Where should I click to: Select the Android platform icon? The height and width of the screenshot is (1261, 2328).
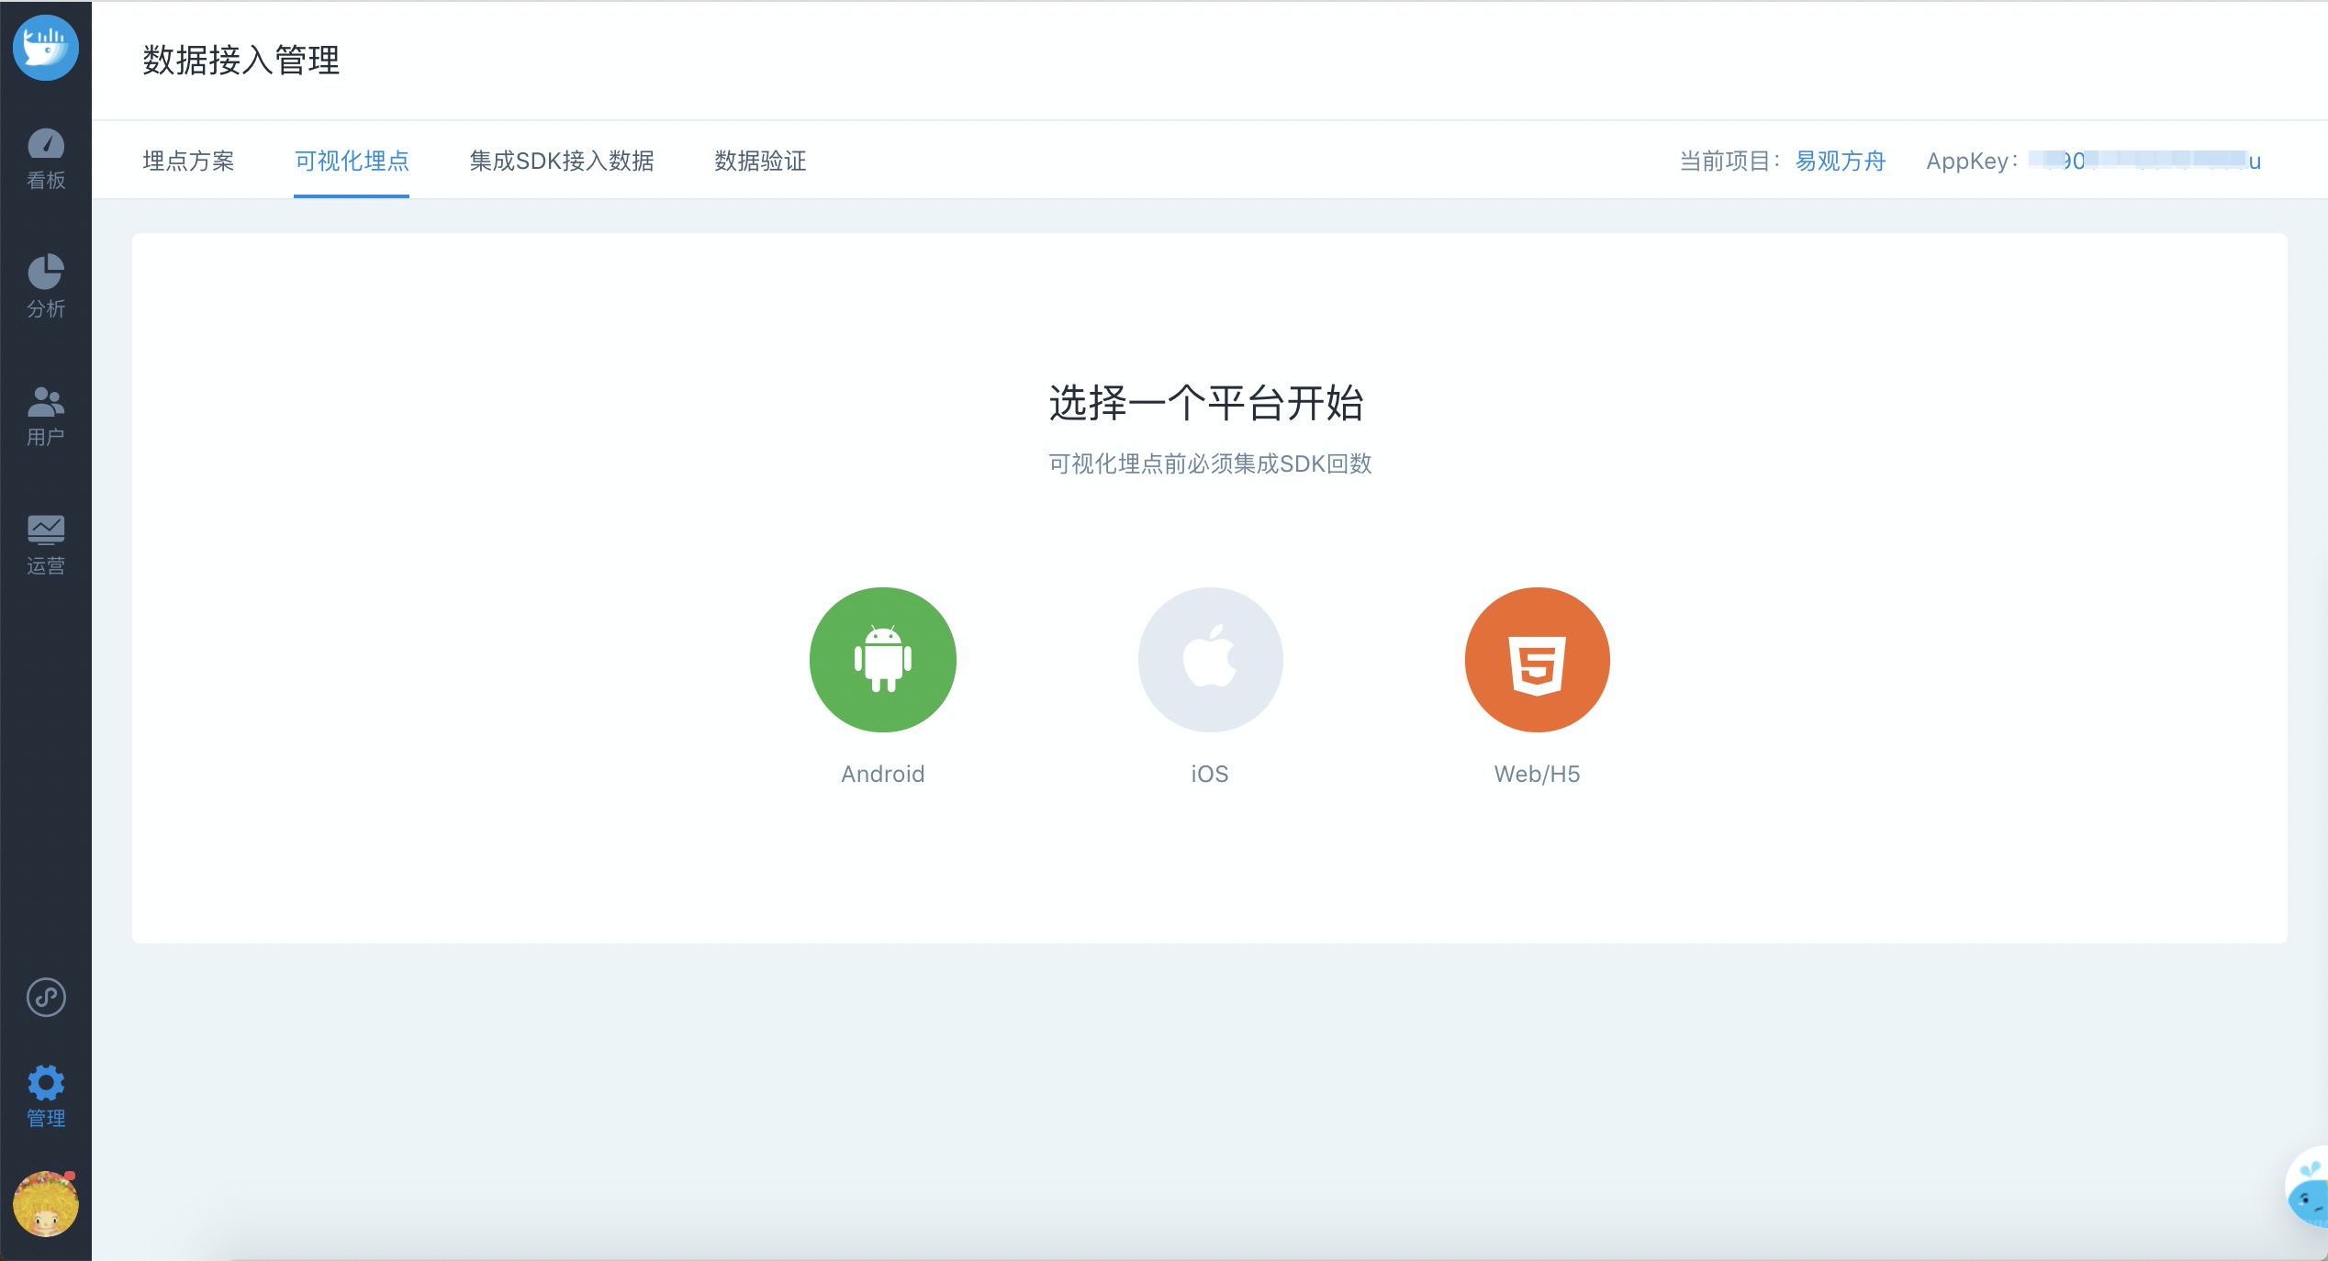pos(882,659)
